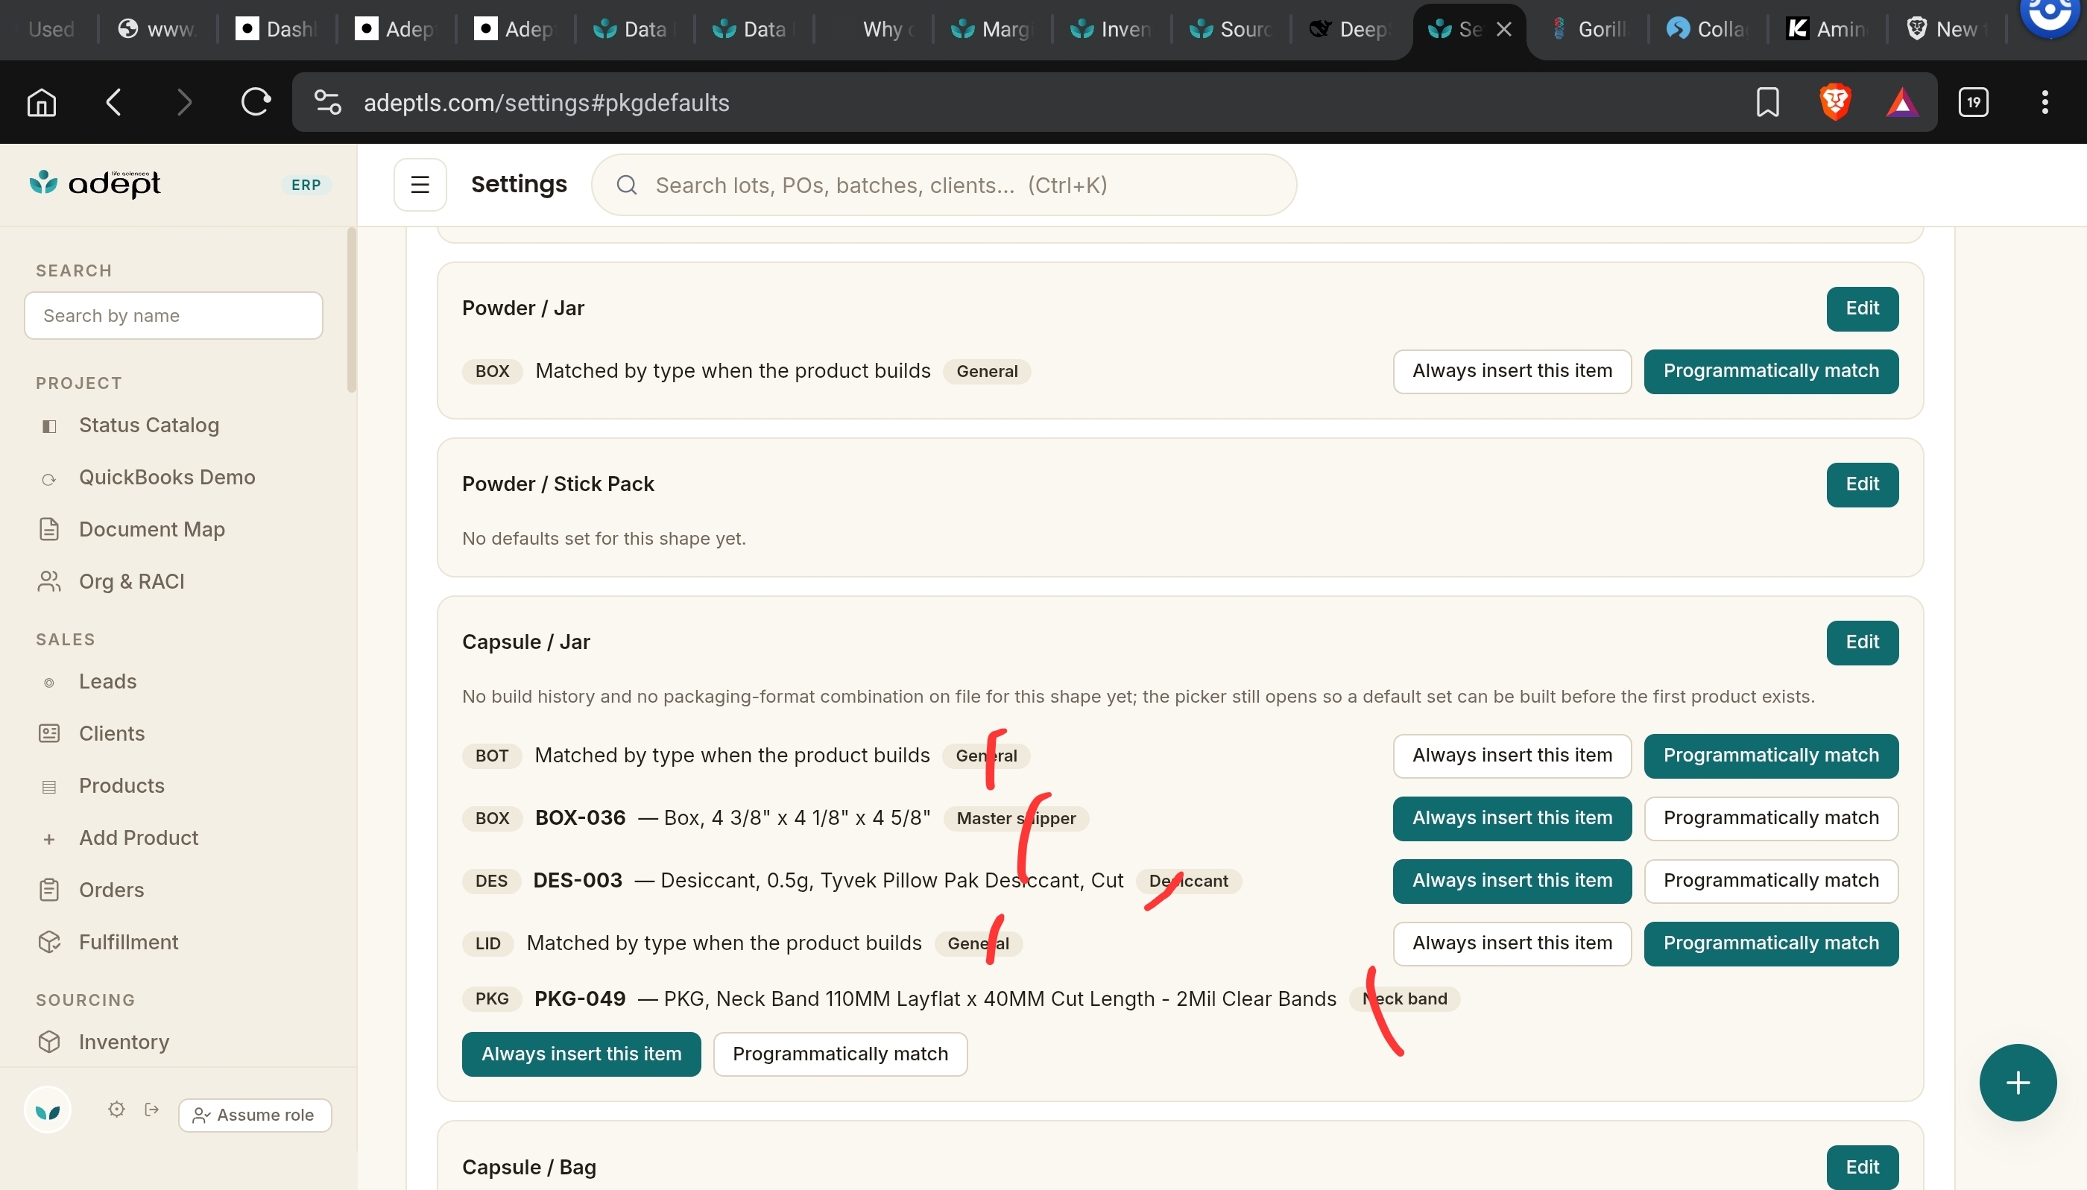The height and width of the screenshot is (1190, 2087).
Task: Open site settings icon in address bar
Action: [x=328, y=102]
